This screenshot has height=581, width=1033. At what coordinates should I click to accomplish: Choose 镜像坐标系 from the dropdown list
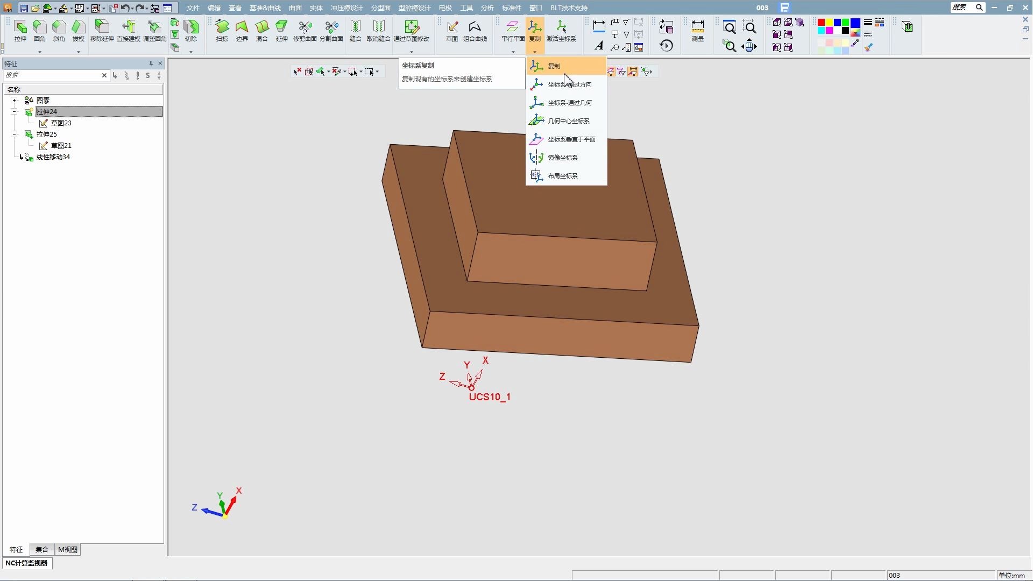tap(562, 158)
